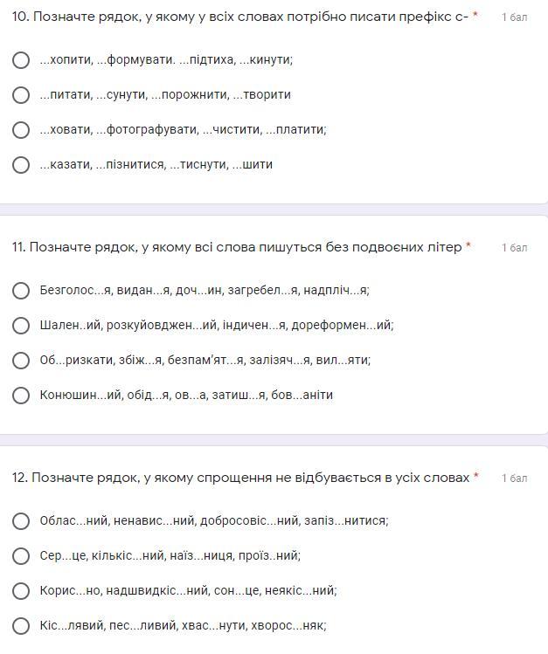Select radio option 'Корис...но, надшвидкіс...ний'
This screenshot has width=548, height=654.
(x=21, y=591)
